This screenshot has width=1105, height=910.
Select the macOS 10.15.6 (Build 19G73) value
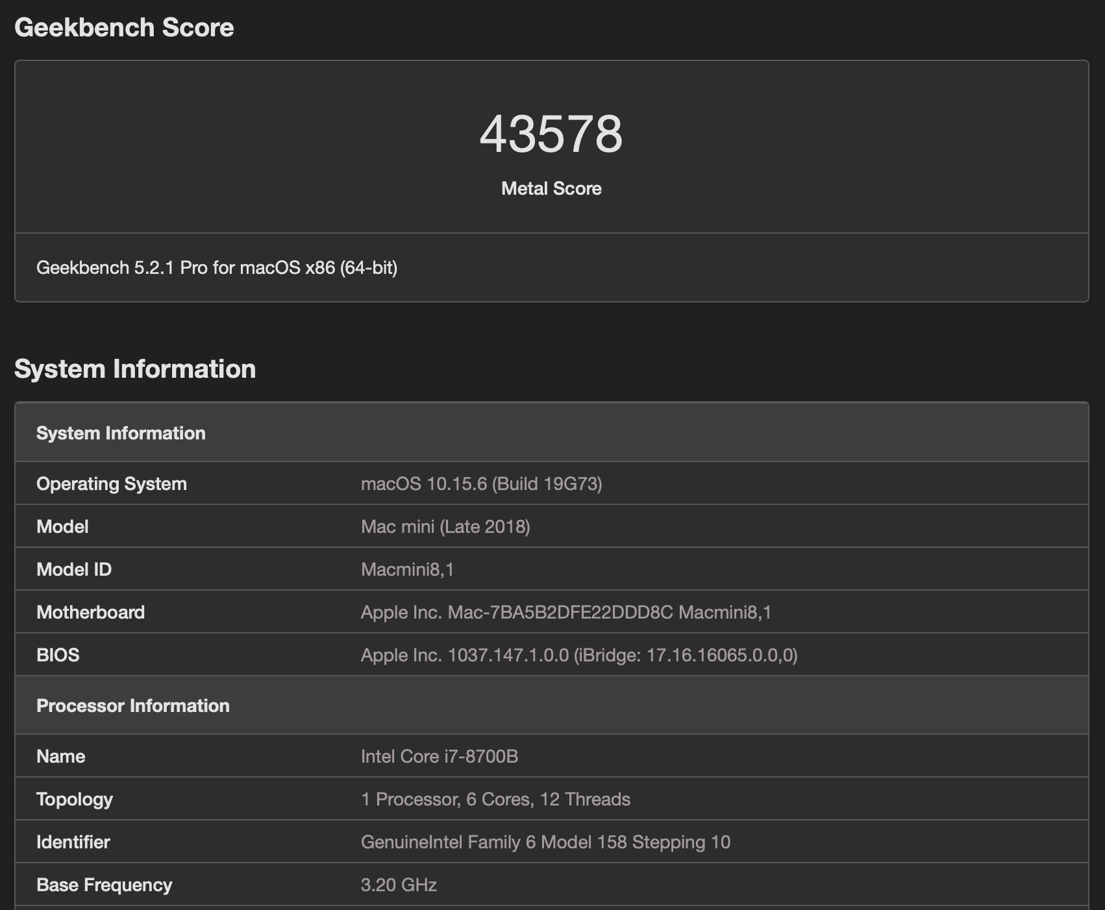tap(482, 484)
